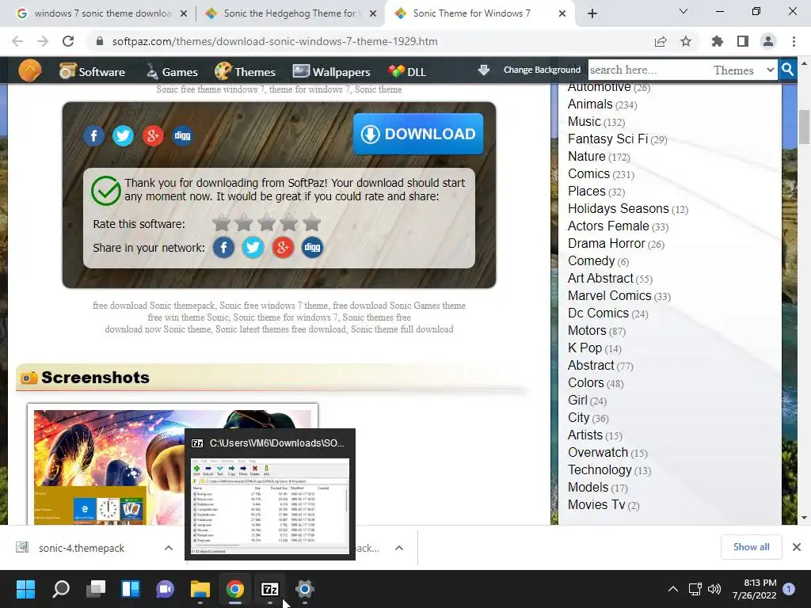Switch to 'Sonic the Hedgehog Theme' tab

[291, 13]
